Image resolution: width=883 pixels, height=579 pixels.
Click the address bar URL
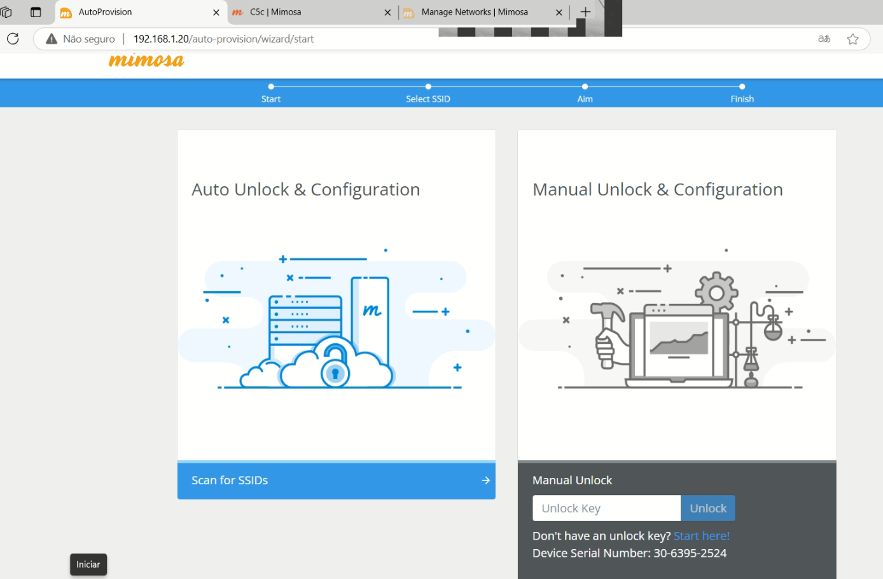click(x=223, y=39)
